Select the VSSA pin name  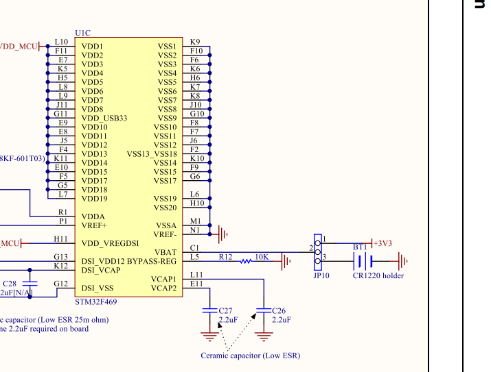(166, 225)
